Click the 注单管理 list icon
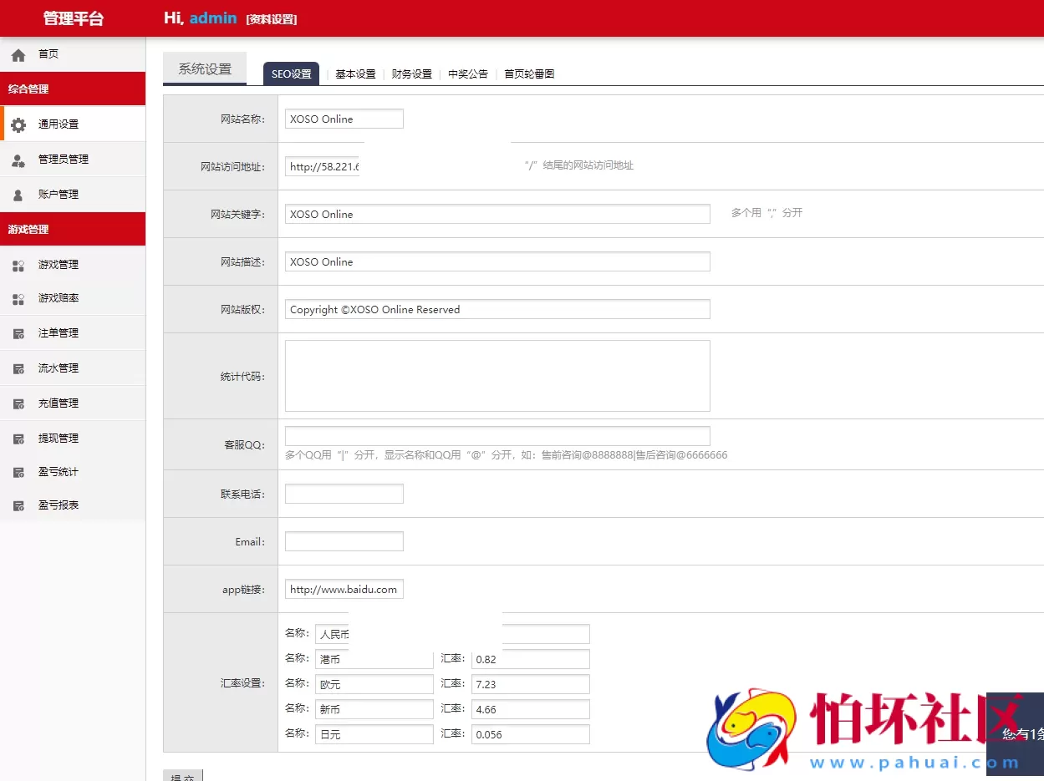Image resolution: width=1044 pixels, height=781 pixels. [19, 332]
